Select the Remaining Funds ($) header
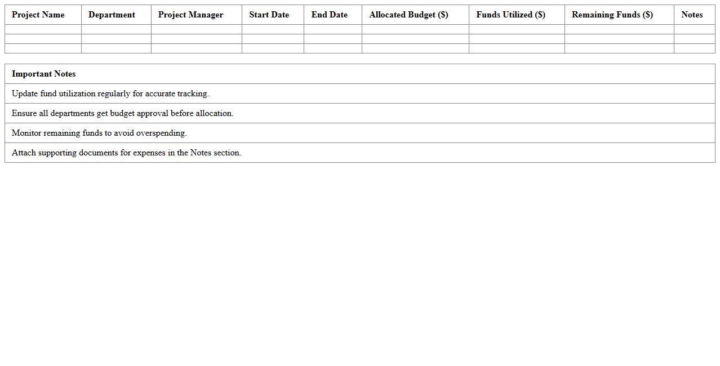The width and height of the screenshot is (720, 366). [x=612, y=15]
